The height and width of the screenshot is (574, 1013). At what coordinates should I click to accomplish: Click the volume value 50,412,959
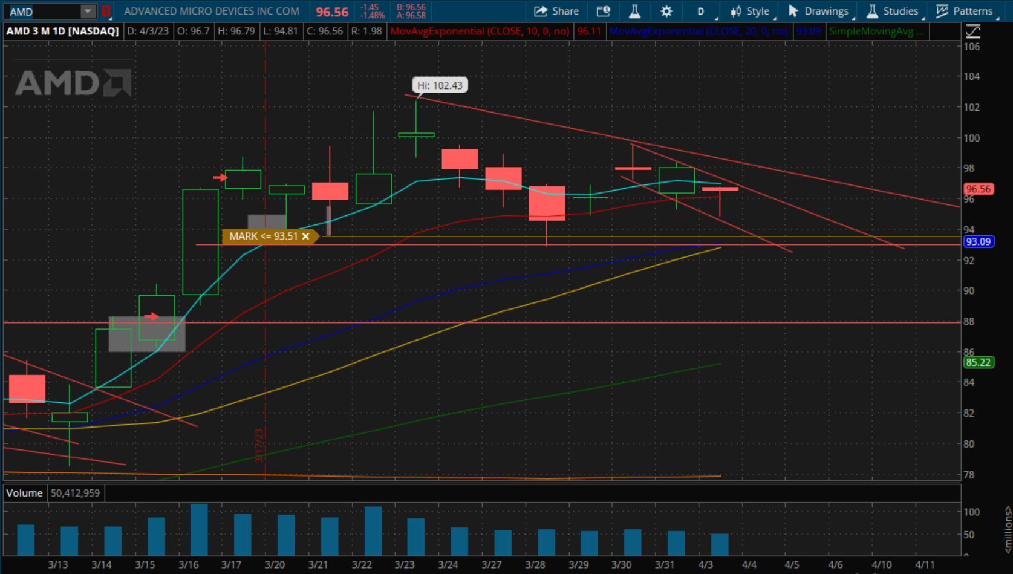[75, 493]
